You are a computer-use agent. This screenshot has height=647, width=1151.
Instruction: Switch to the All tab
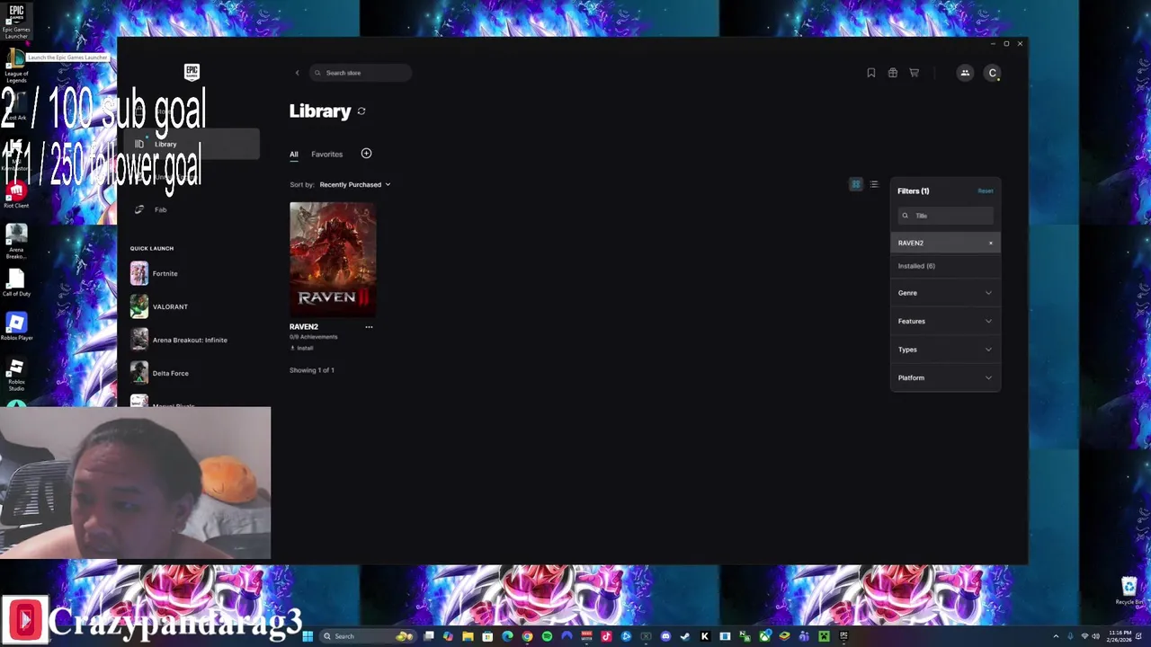[x=293, y=154]
